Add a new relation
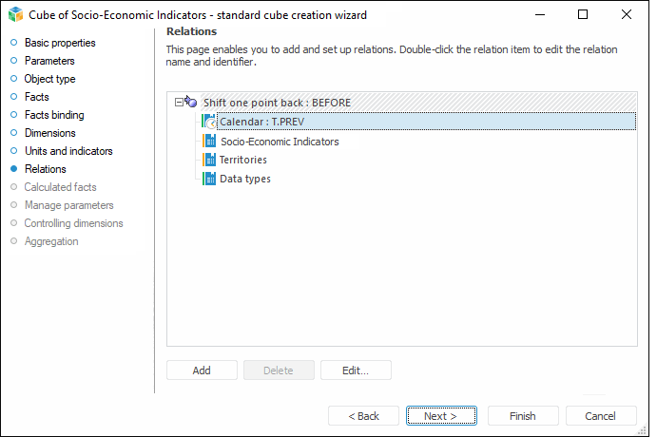This screenshot has width=657, height=437. [x=202, y=370]
